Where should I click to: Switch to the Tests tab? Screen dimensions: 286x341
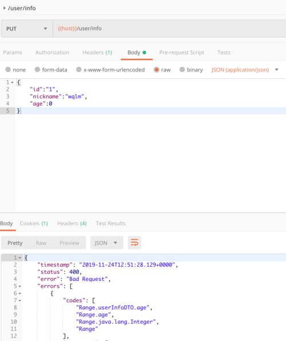pos(224,53)
